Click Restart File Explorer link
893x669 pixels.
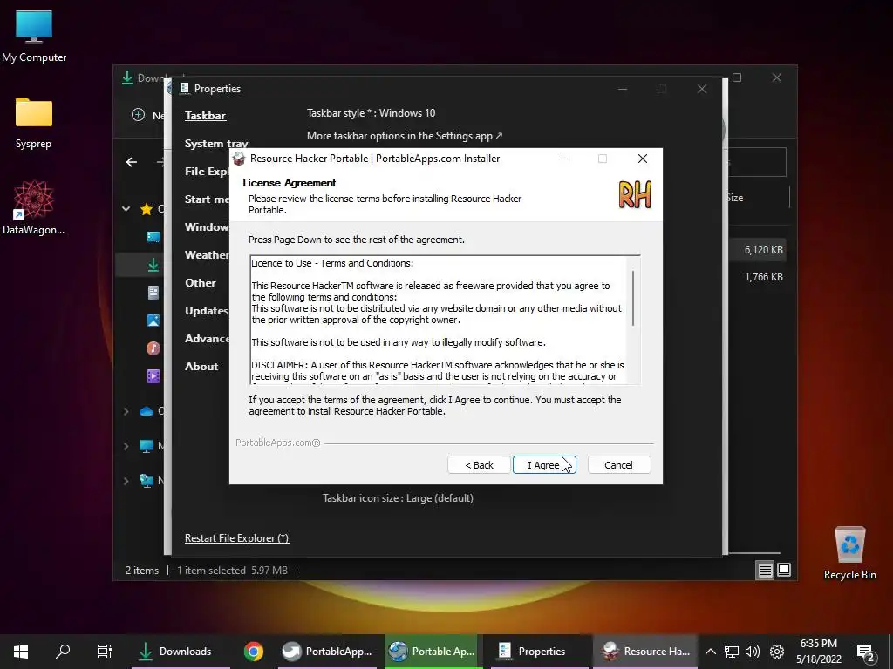click(x=237, y=538)
